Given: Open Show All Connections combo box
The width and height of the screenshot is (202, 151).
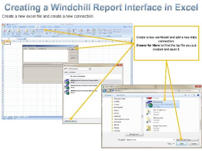Looking at the screenshot, I should [x=80, y=69].
